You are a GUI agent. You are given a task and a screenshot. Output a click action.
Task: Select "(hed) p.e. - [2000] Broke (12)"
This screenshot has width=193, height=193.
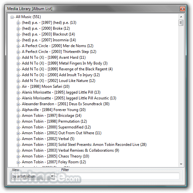(x=46, y=28)
